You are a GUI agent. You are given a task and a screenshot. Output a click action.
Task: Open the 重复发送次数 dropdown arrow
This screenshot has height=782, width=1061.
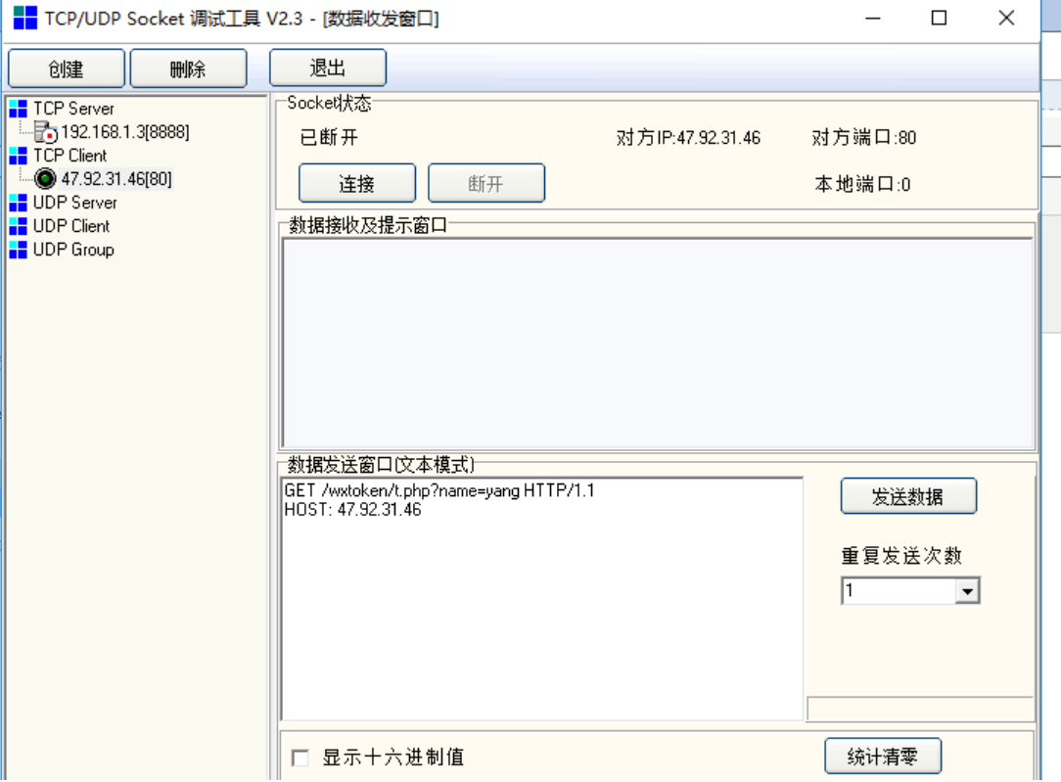pyautogui.click(x=967, y=591)
